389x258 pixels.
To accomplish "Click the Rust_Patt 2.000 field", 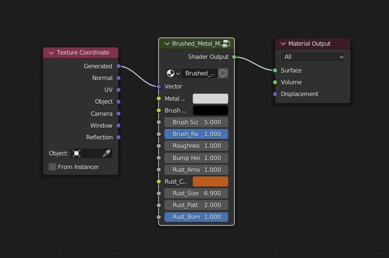I will pos(196,205).
